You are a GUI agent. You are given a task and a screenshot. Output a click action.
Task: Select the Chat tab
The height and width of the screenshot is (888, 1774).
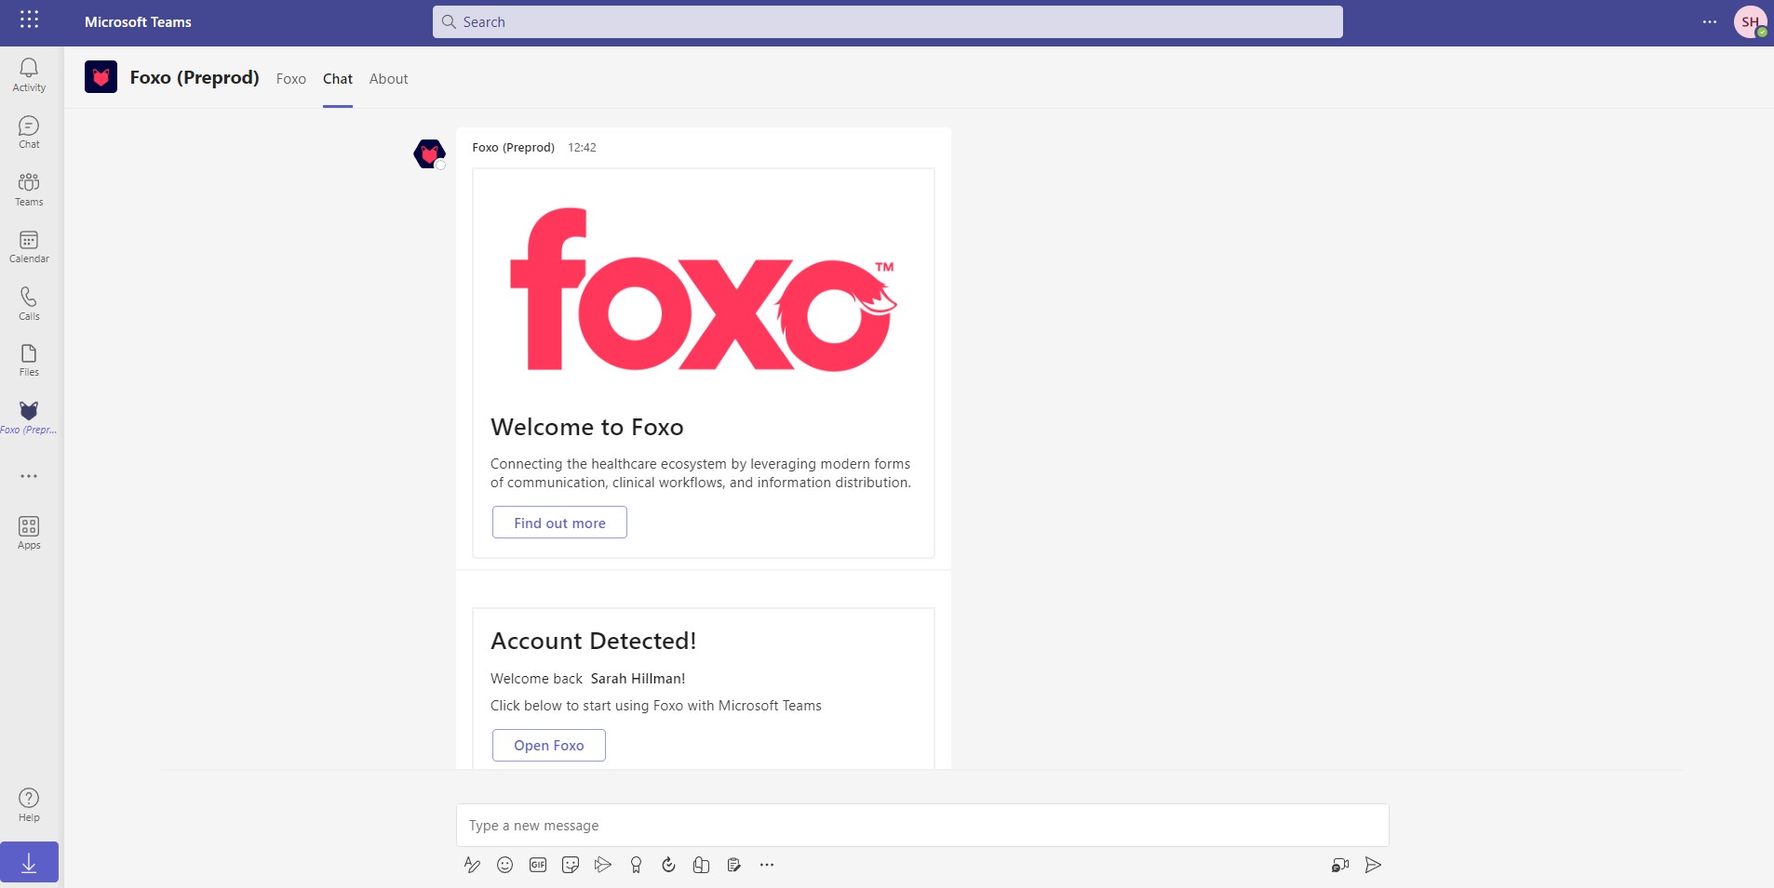coord(338,79)
